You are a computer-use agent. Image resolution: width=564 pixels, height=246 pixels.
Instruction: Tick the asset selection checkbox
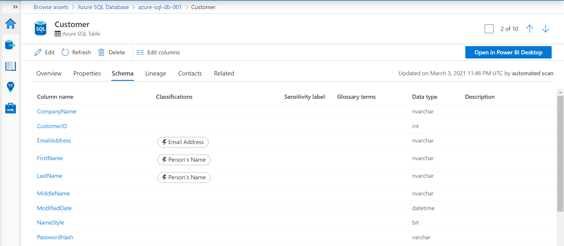[489, 29]
